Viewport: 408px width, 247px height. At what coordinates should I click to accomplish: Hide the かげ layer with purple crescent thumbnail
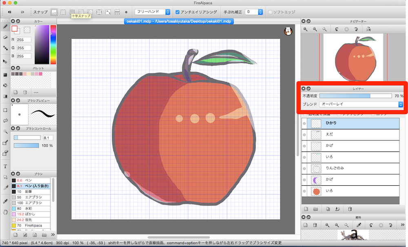click(x=304, y=180)
